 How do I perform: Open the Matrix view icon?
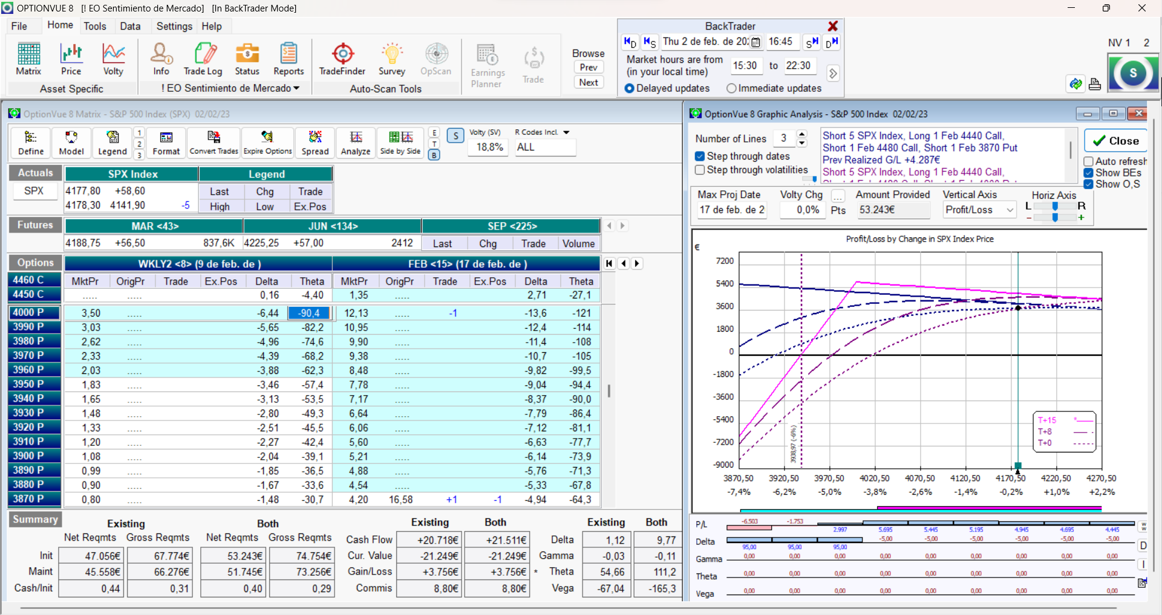(x=28, y=59)
